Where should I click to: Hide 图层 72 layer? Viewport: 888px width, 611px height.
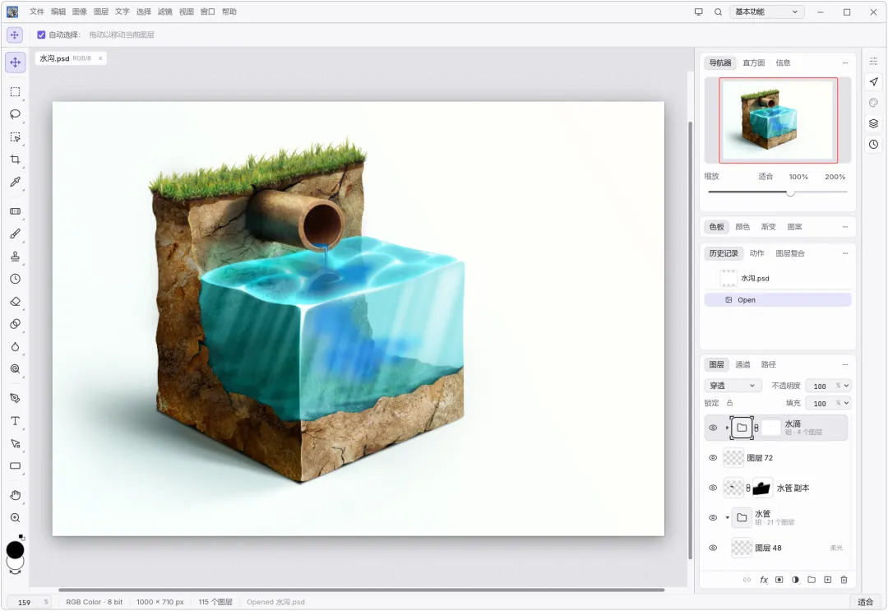click(x=713, y=457)
